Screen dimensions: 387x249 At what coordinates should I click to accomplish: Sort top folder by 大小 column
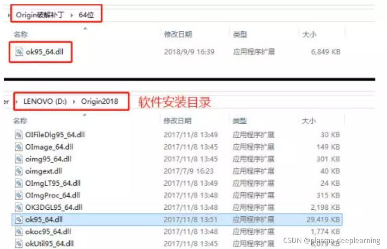[309, 34]
